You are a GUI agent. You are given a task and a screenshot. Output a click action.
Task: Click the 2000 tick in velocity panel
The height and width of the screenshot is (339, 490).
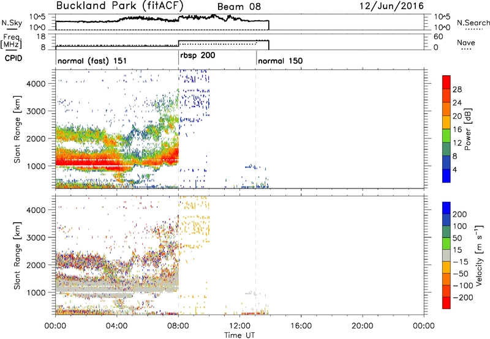pyautogui.click(x=36, y=265)
